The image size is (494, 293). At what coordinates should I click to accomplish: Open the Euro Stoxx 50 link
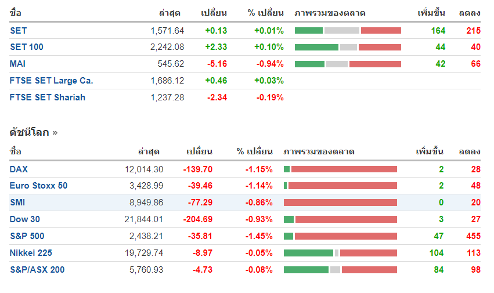click(x=39, y=186)
